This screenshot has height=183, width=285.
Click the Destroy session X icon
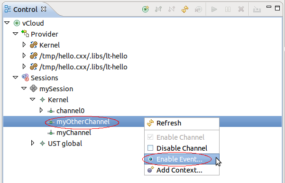[x=241, y=9]
